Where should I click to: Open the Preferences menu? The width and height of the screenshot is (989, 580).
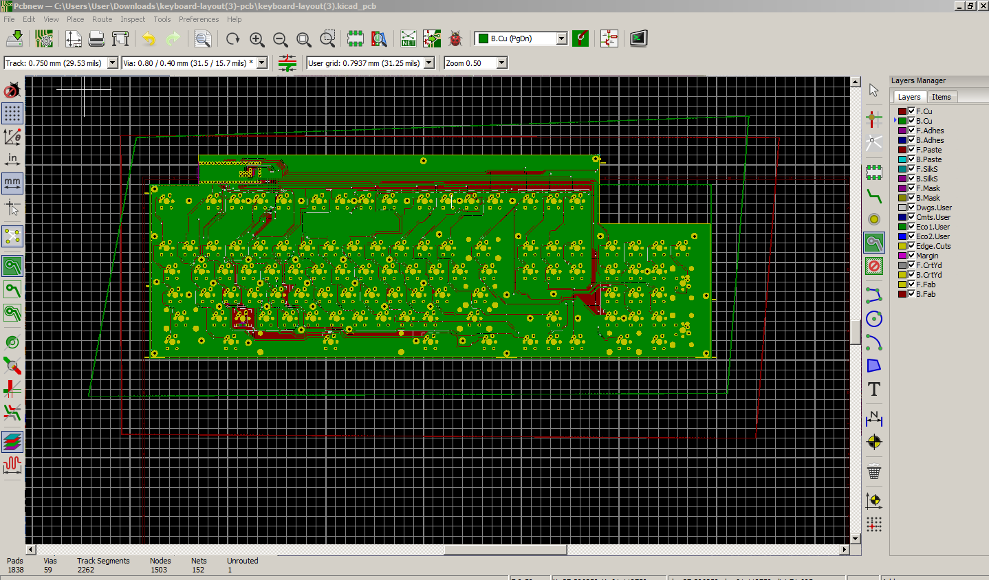pos(198,19)
